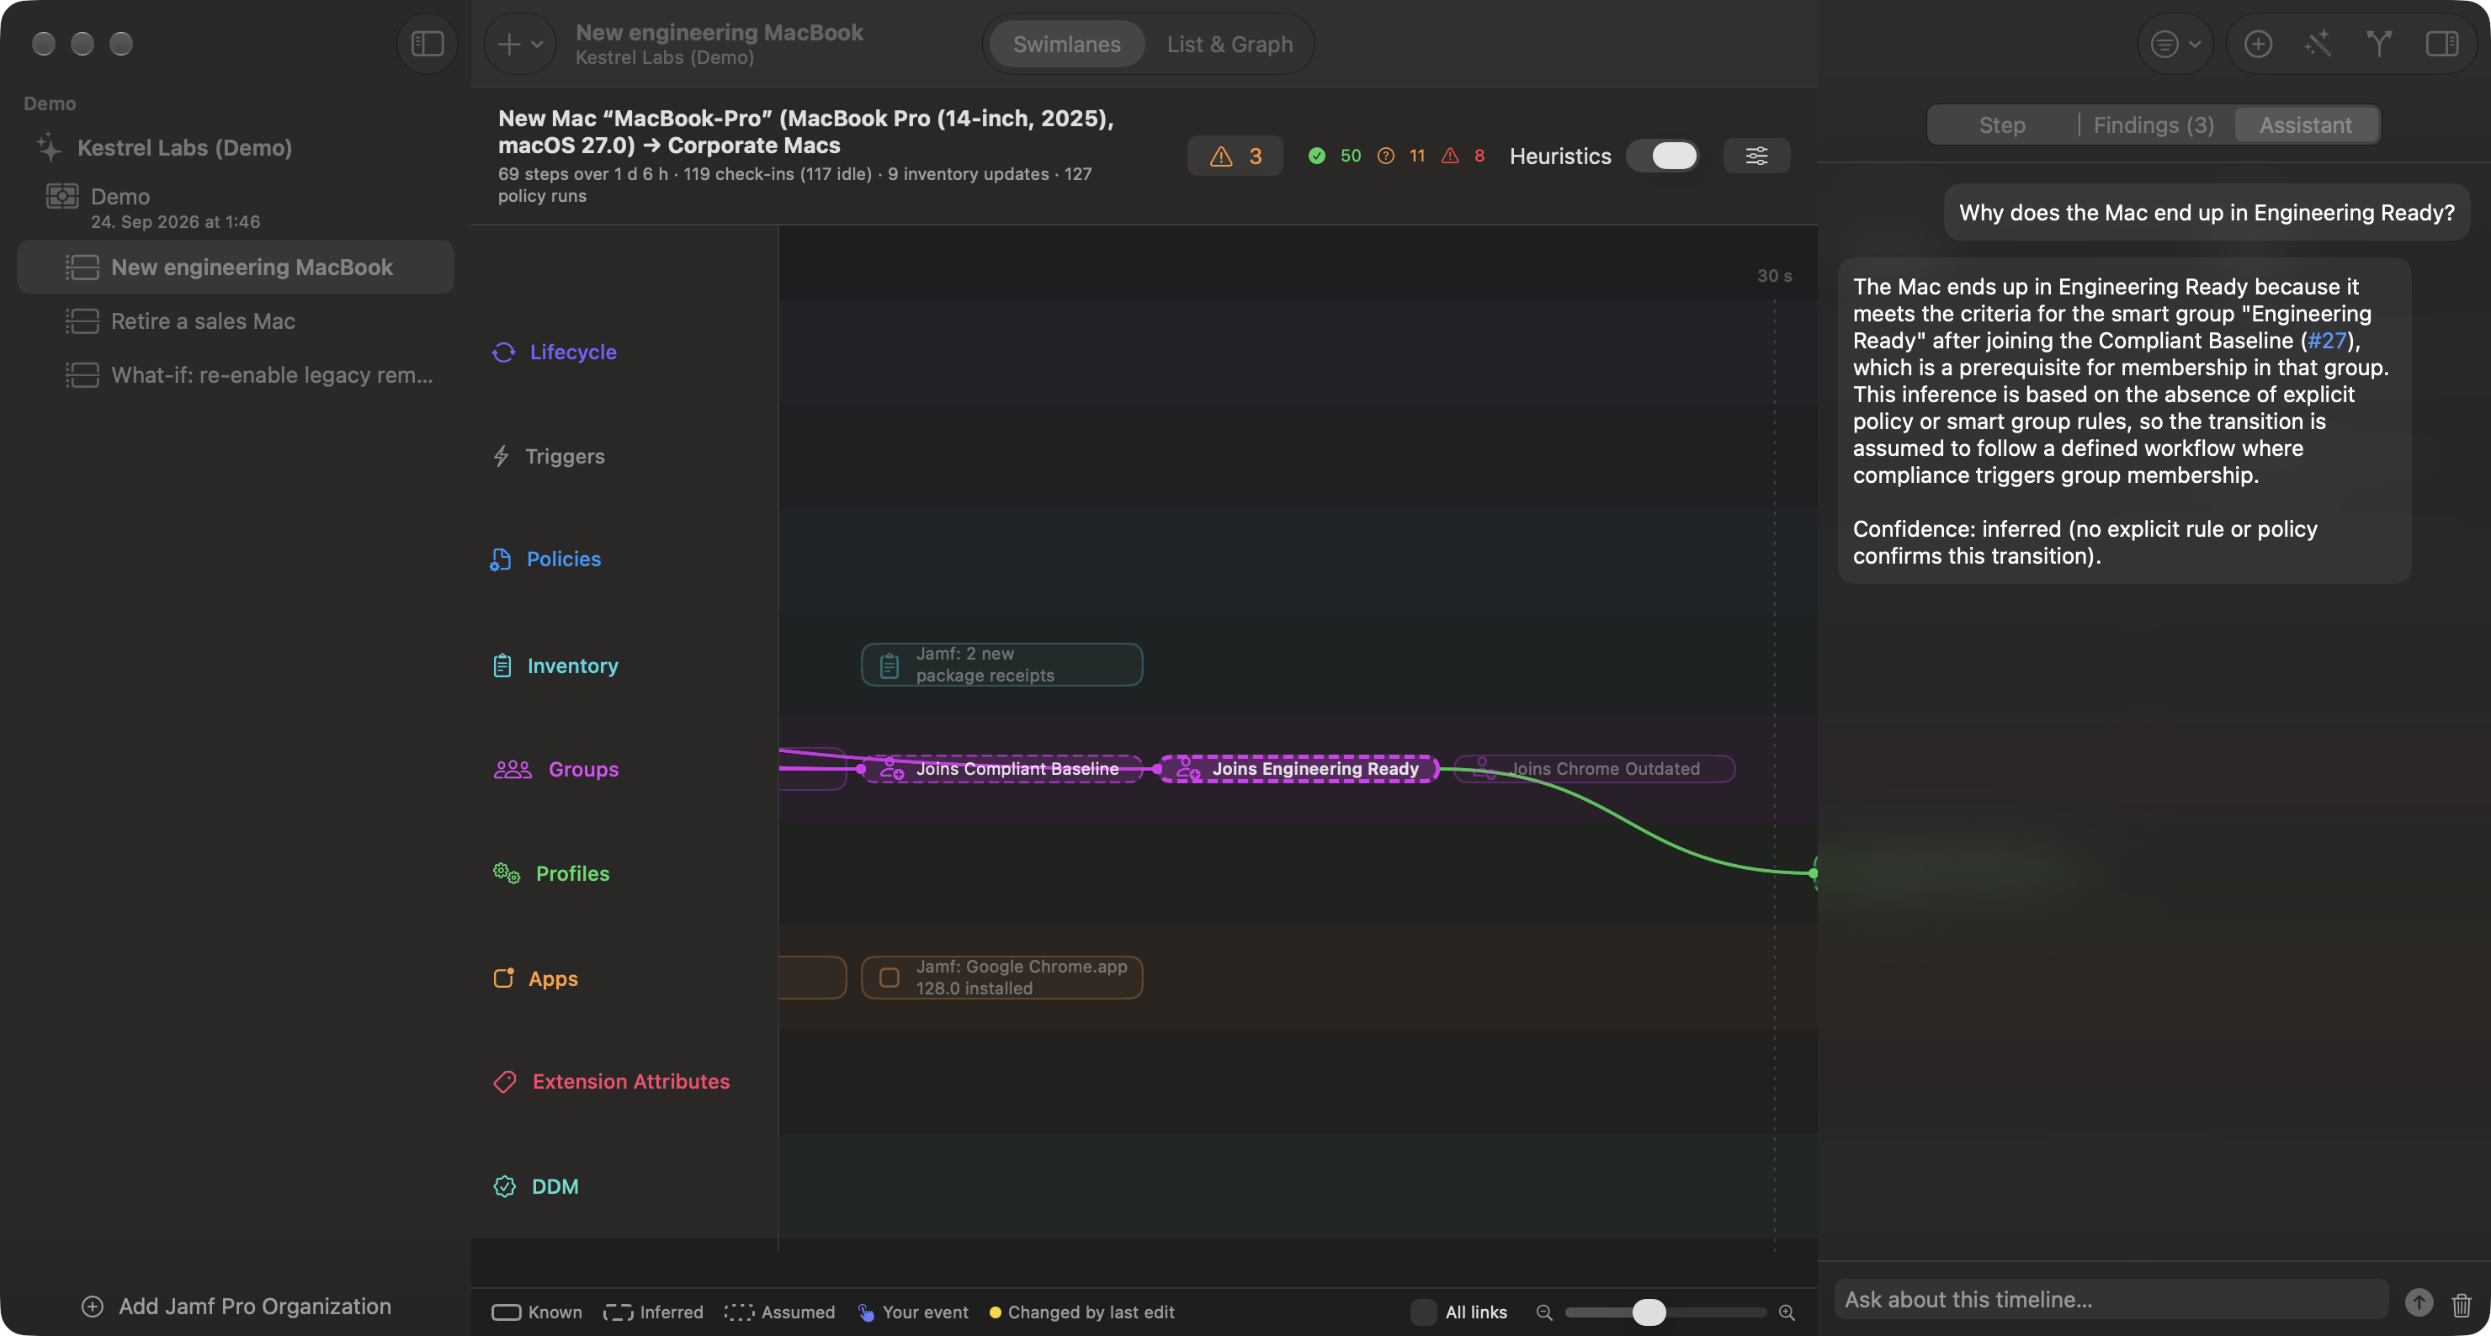Open the add new timeline dropdown
The image size is (2491, 1336).
point(520,44)
